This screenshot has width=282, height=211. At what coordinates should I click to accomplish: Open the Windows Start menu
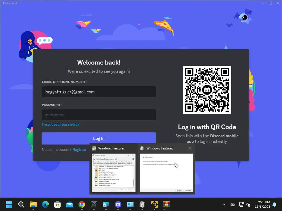point(9,204)
